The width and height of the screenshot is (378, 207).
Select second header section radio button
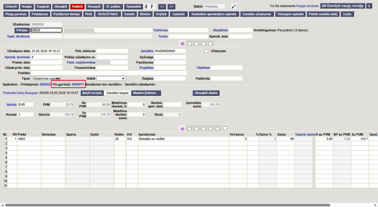click(x=189, y=44)
